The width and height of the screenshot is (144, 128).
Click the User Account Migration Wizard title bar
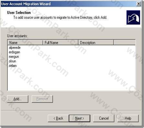[69, 4]
